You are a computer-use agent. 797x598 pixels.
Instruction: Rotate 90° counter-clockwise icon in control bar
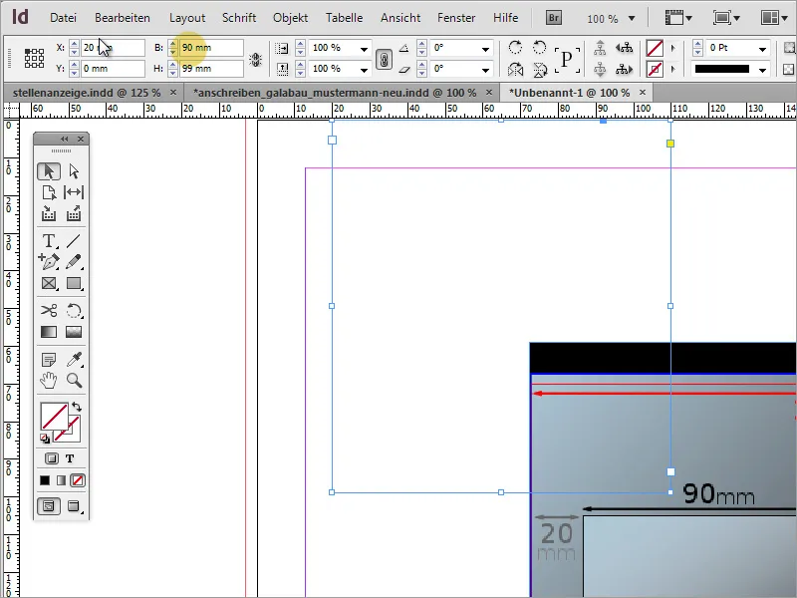pos(539,48)
